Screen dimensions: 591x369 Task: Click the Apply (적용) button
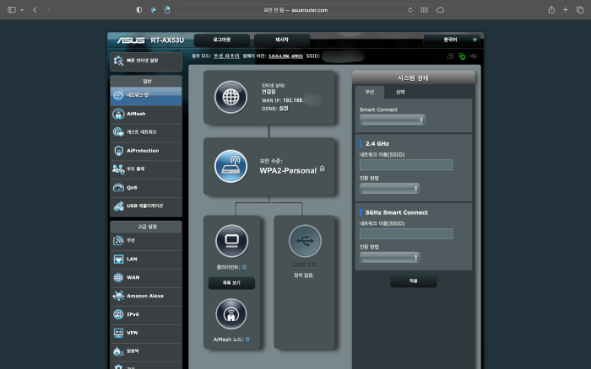414,281
